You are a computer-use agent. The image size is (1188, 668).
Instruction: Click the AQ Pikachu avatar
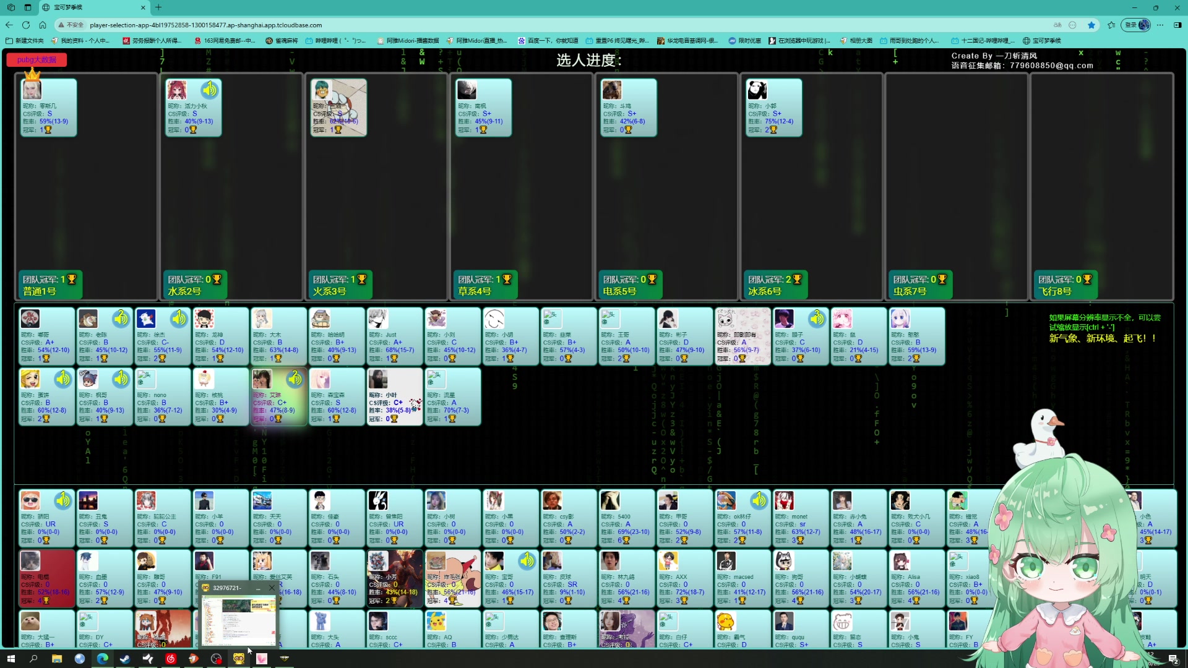pyautogui.click(x=436, y=621)
